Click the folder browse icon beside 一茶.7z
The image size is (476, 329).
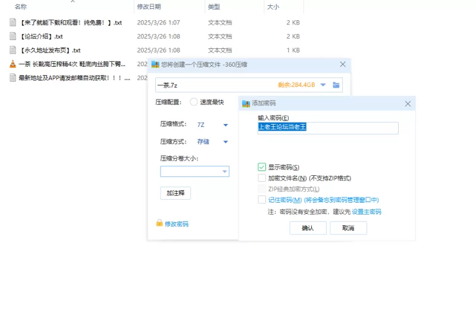pyautogui.click(x=337, y=85)
